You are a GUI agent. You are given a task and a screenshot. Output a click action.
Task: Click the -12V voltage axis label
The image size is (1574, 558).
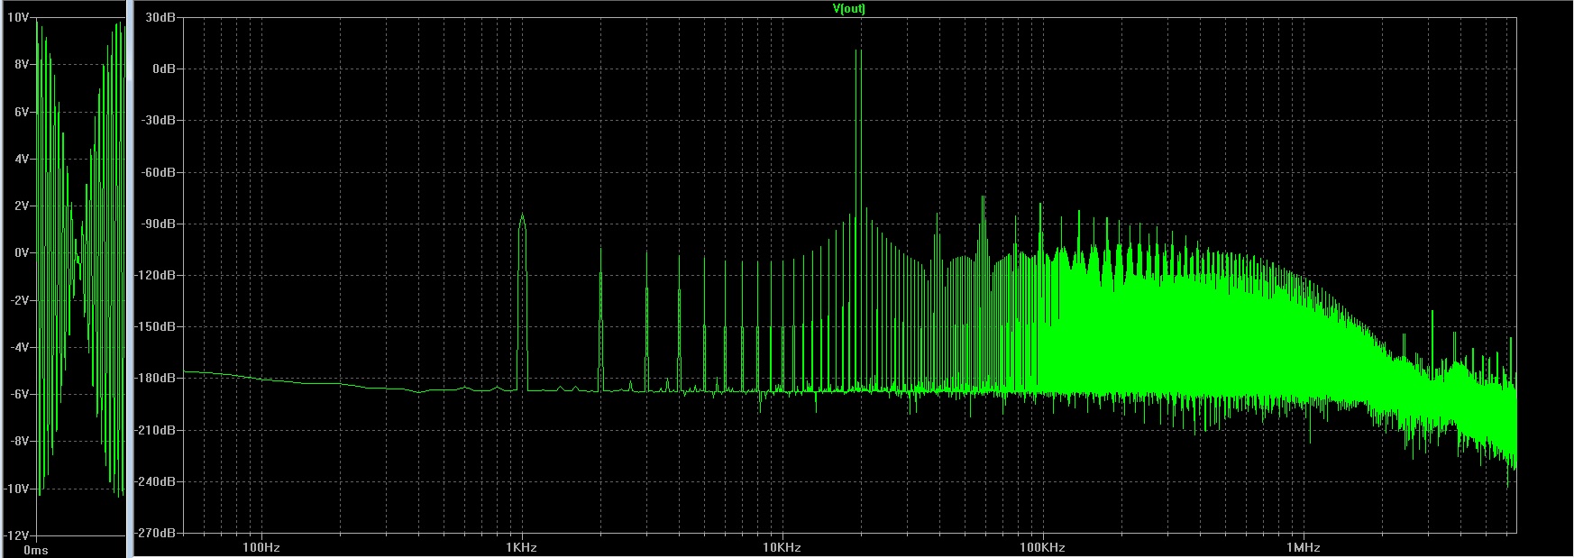click(17, 535)
